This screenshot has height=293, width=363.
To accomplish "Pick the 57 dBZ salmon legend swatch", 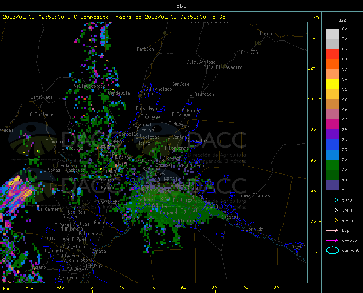I will (332, 74).
